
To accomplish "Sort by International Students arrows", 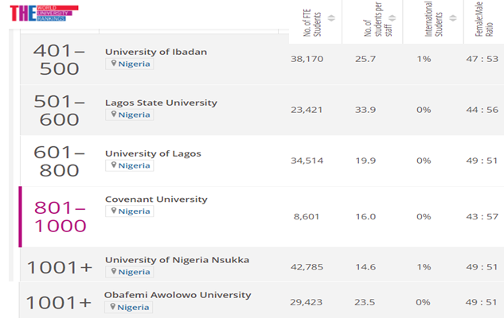I will click(x=454, y=18).
